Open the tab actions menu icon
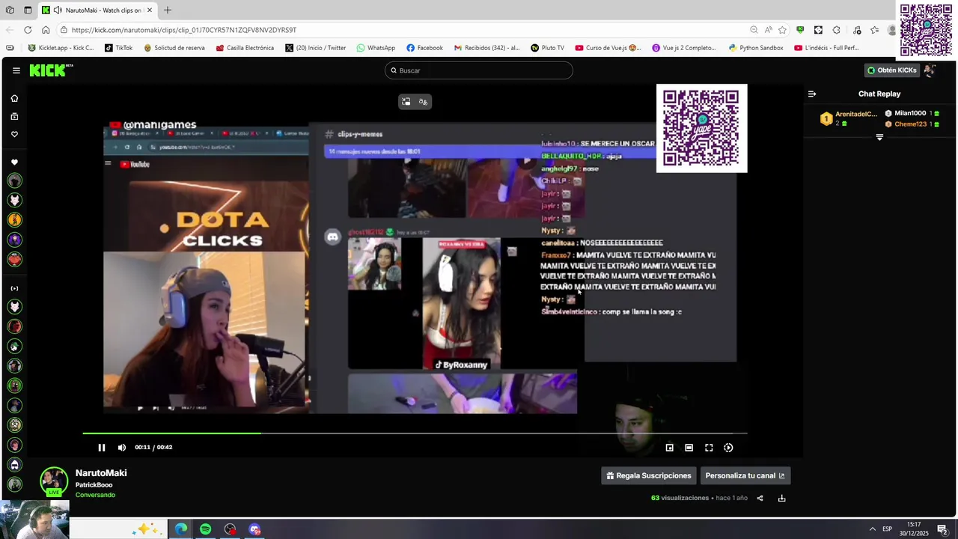Viewport: 958px width, 539px height. pos(28,10)
